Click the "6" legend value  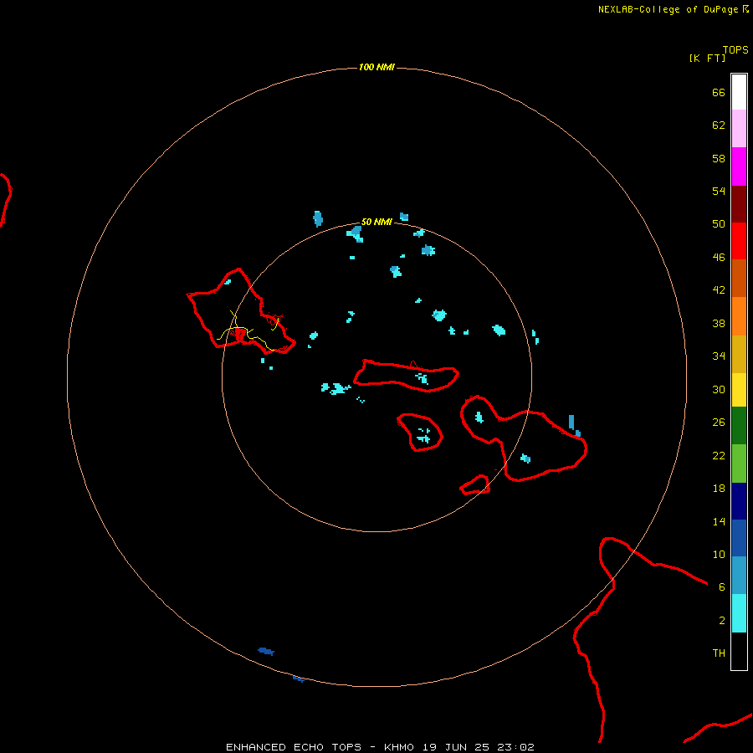[x=721, y=587]
